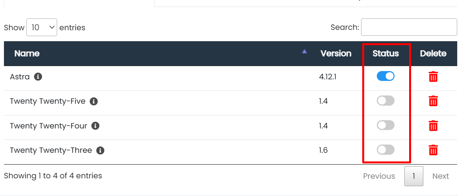
Task: Enable the Twenty Twenty-Five status toggle
Action: pyautogui.click(x=385, y=101)
